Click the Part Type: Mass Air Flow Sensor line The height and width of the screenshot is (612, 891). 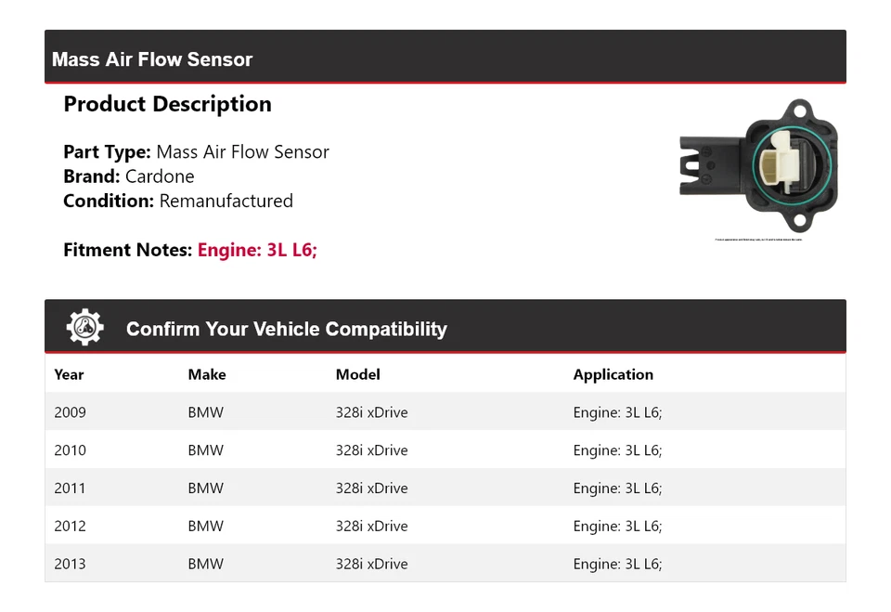[196, 152]
